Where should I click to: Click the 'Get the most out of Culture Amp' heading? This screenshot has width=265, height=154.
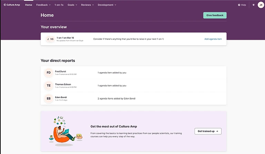[x=114, y=126]
